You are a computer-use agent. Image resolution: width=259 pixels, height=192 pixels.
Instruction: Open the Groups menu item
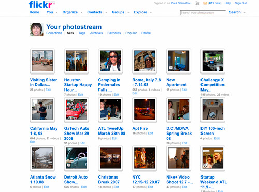pyautogui.click(x=118, y=12)
